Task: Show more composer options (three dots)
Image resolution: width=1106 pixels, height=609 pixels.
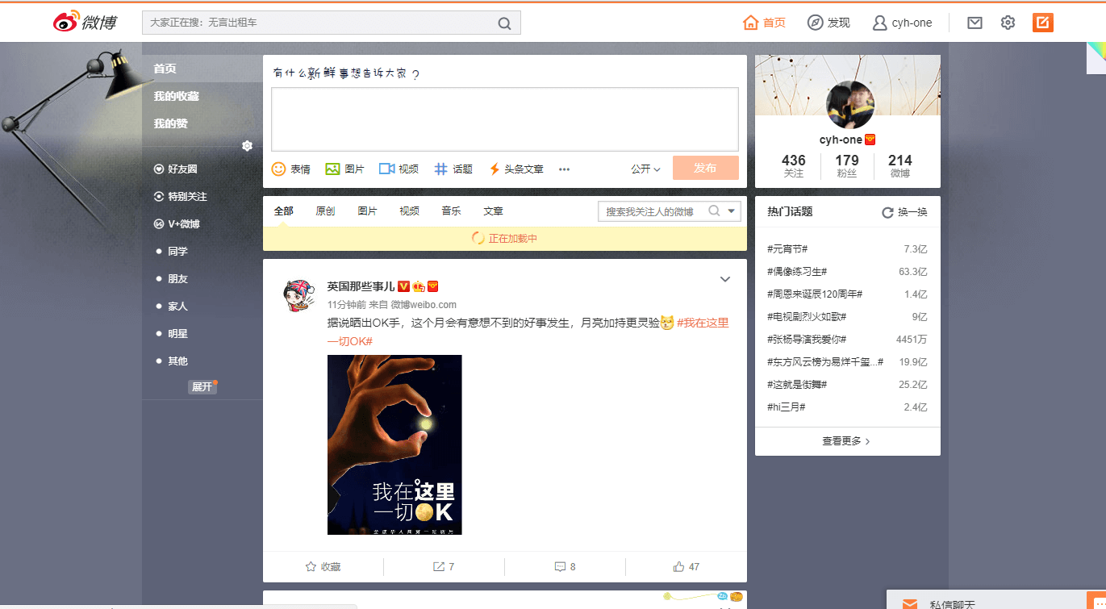Action: (x=565, y=169)
